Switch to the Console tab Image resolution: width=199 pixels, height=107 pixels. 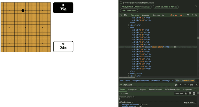point(146,15)
